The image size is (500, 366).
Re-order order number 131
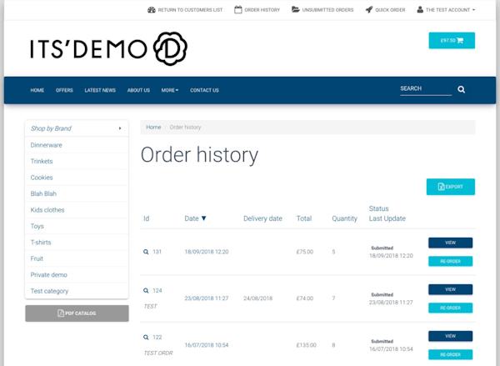coord(450,261)
